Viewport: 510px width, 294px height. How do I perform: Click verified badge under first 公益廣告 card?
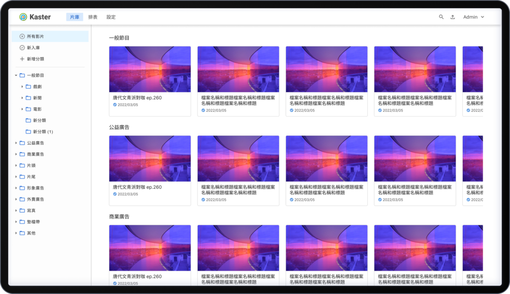(115, 194)
